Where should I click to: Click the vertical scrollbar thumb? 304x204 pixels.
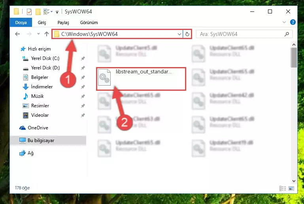click(x=294, y=58)
